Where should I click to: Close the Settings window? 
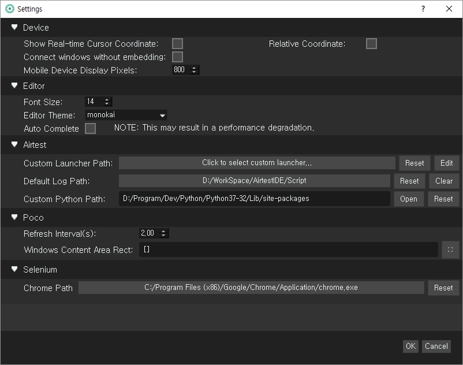click(x=449, y=9)
